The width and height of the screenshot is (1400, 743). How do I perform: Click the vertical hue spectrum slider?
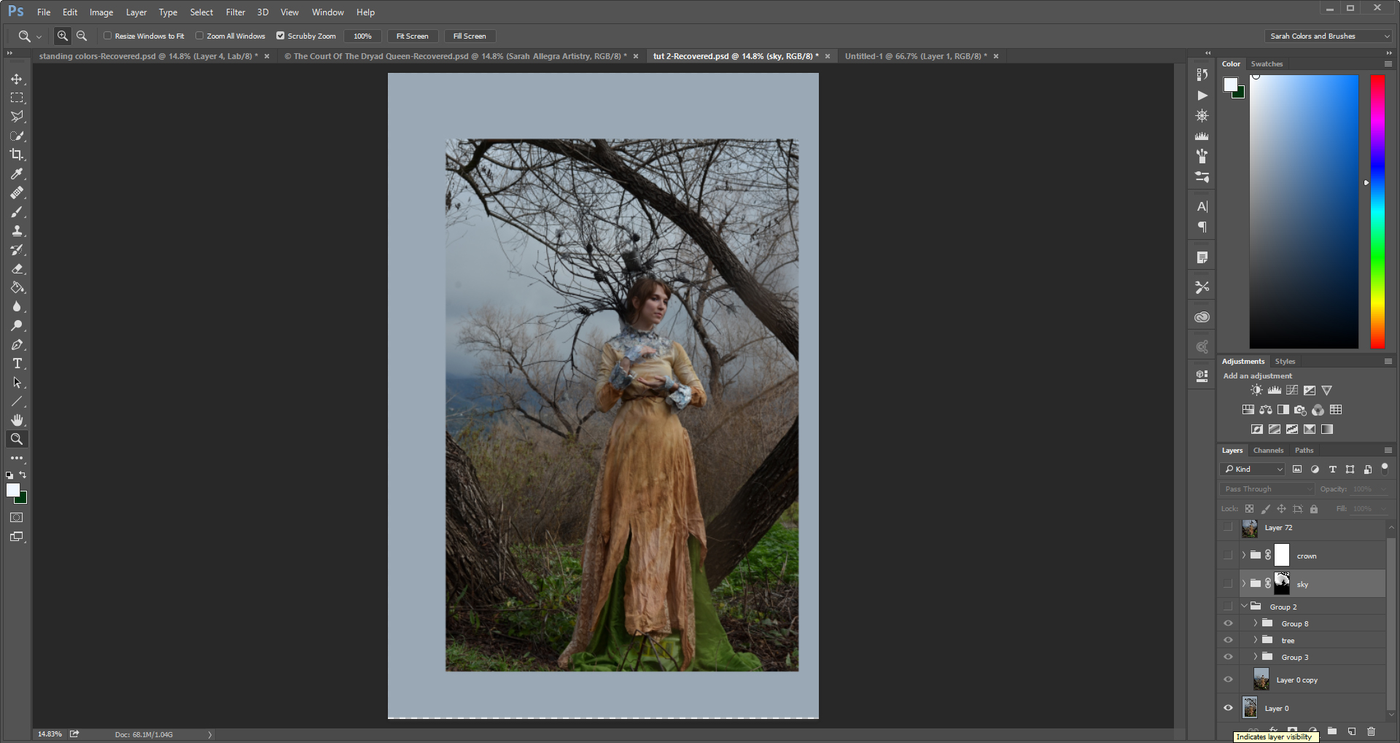pyautogui.click(x=1377, y=211)
